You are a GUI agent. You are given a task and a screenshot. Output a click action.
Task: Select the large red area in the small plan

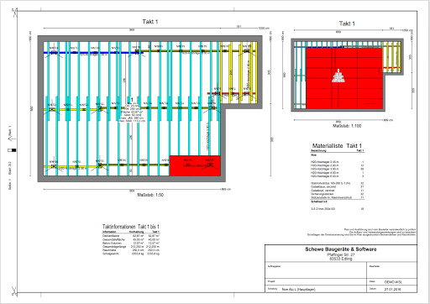[344, 78]
